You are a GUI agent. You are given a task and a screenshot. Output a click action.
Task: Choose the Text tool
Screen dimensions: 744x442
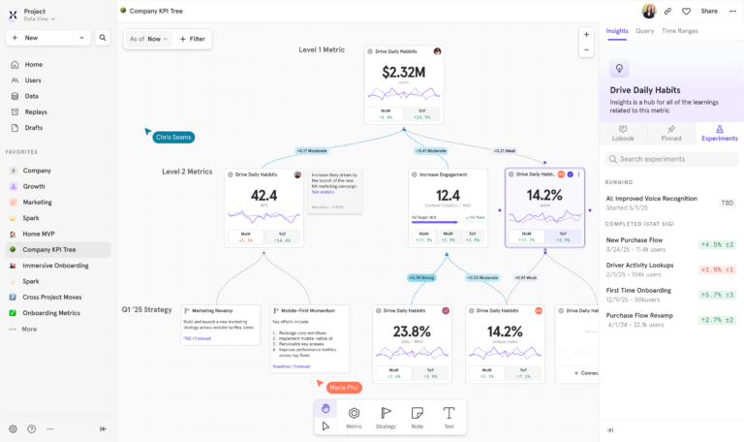449,417
